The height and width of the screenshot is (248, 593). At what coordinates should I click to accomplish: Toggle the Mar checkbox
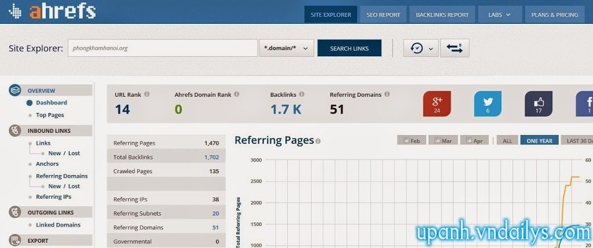pyautogui.click(x=438, y=140)
